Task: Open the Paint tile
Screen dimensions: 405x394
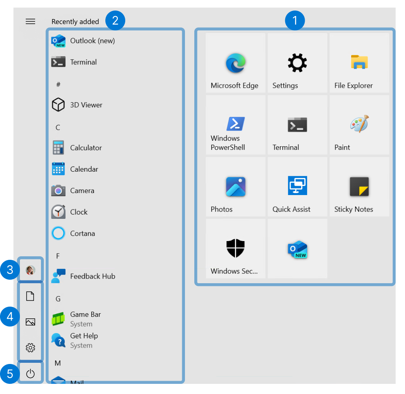Action: pos(359,125)
